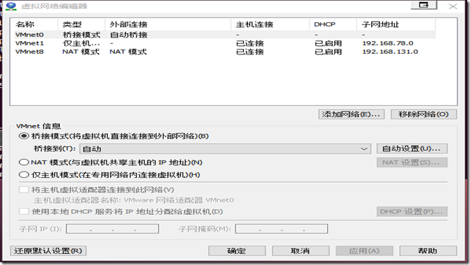Click 已连接 host connection cell of VMnet8
Screen dimensions: 470x265
(x=250, y=52)
